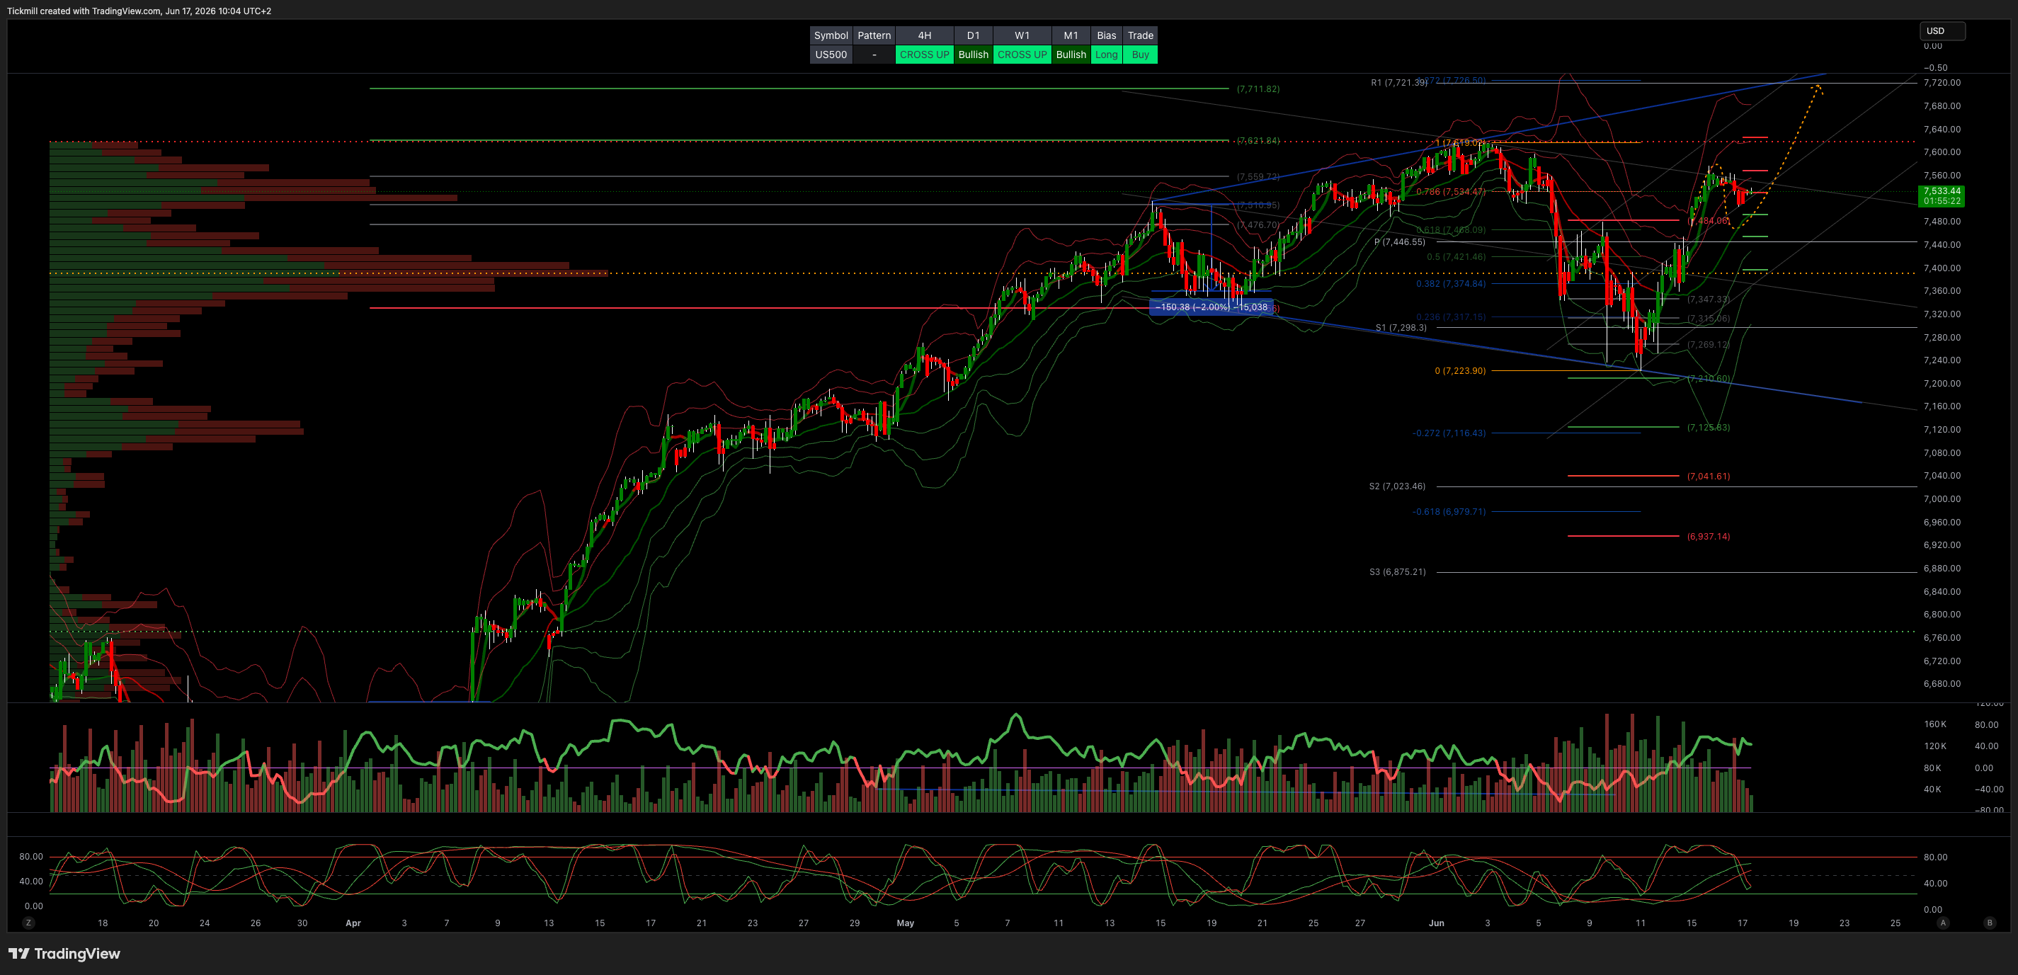This screenshot has height=975, width=2018.
Task: Click the 4H CROSS UP status cell
Action: (x=925, y=55)
